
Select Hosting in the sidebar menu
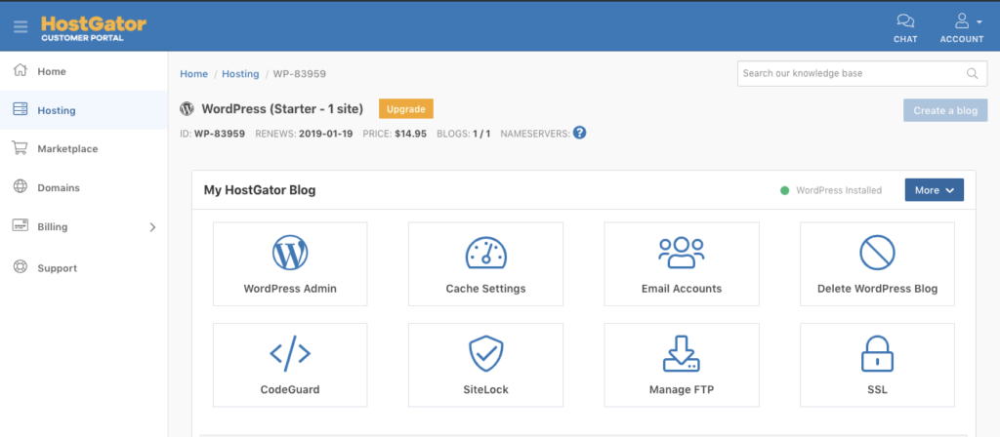click(x=56, y=110)
